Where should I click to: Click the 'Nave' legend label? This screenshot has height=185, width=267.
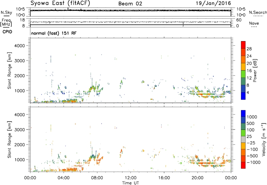(x=254, y=23)
